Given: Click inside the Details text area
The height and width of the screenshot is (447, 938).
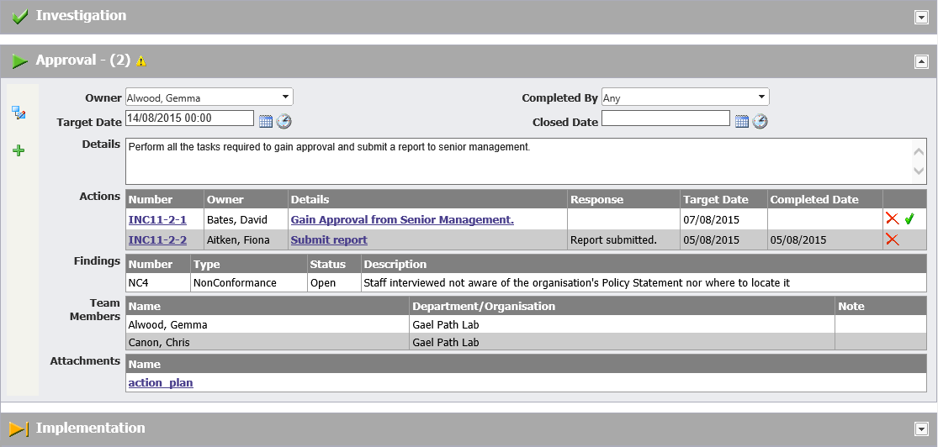Looking at the screenshot, I should [x=517, y=161].
